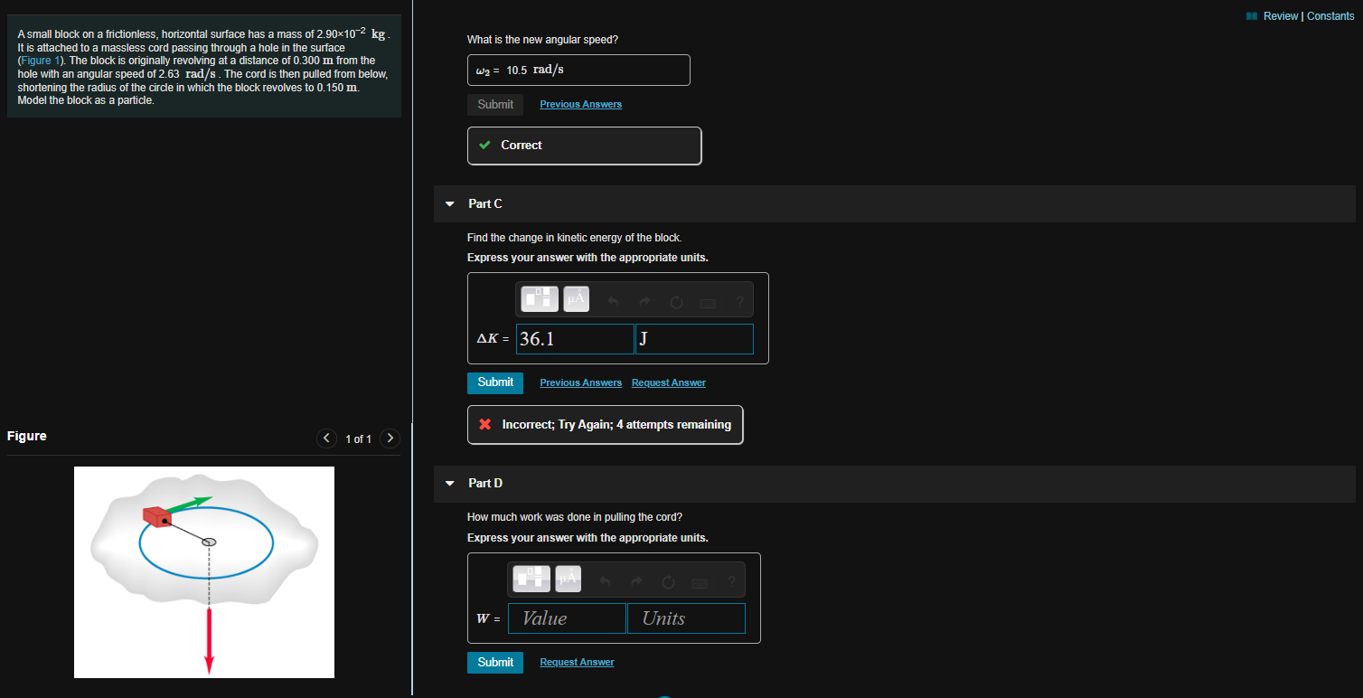Open the keyboard shortcuts icon in Part D toolbar

click(x=699, y=582)
